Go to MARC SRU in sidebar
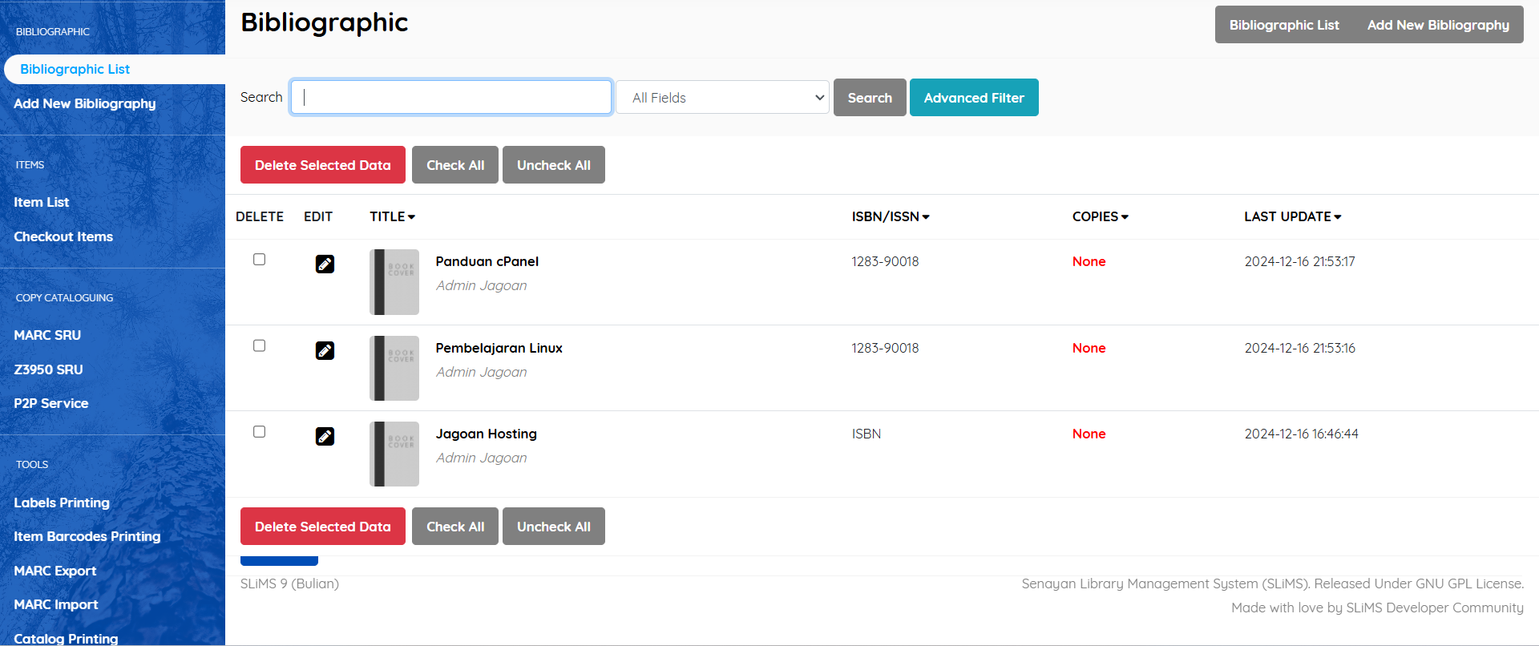This screenshot has height=646, width=1539. pos(47,335)
